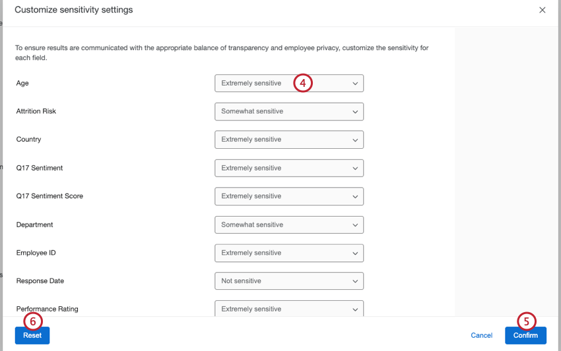Click the Cancel link
Viewport: 561px width, 351px height.
click(481, 335)
